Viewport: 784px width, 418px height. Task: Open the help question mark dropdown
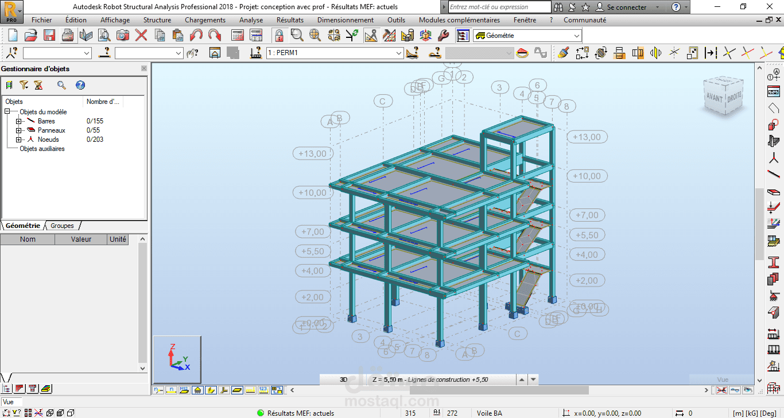point(685,7)
